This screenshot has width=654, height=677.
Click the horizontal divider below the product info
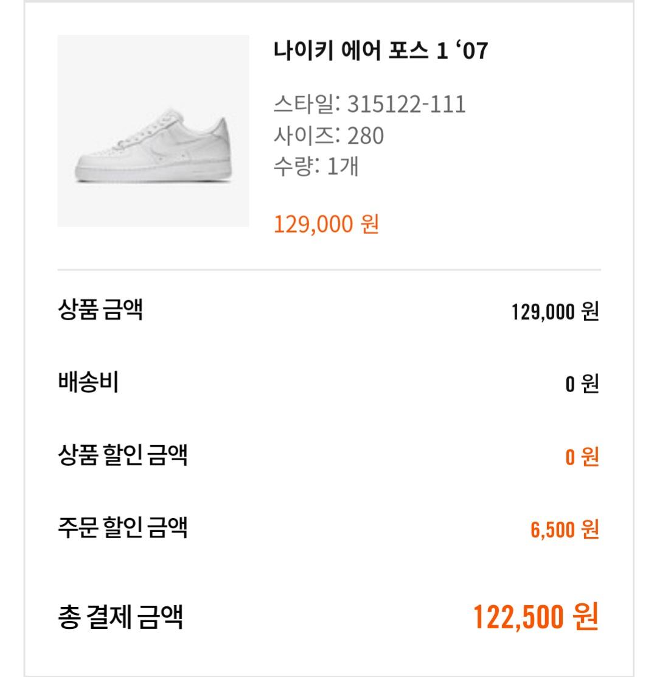[329, 269]
